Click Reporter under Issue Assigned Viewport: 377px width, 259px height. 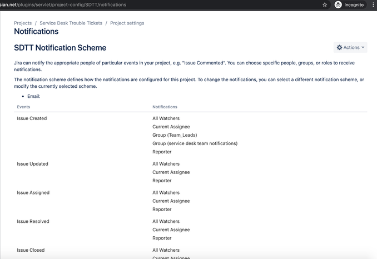[162, 210]
